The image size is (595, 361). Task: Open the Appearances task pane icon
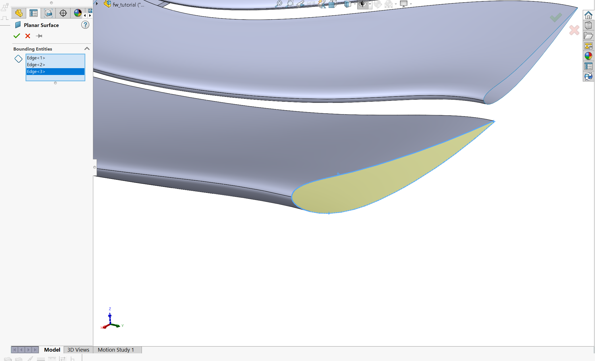point(588,56)
